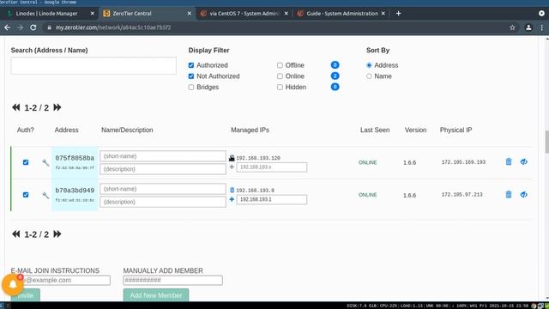The width and height of the screenshot is (549, 309).
Task: Toggle the Authorized display filter
Action: click(x=191, y=65)
